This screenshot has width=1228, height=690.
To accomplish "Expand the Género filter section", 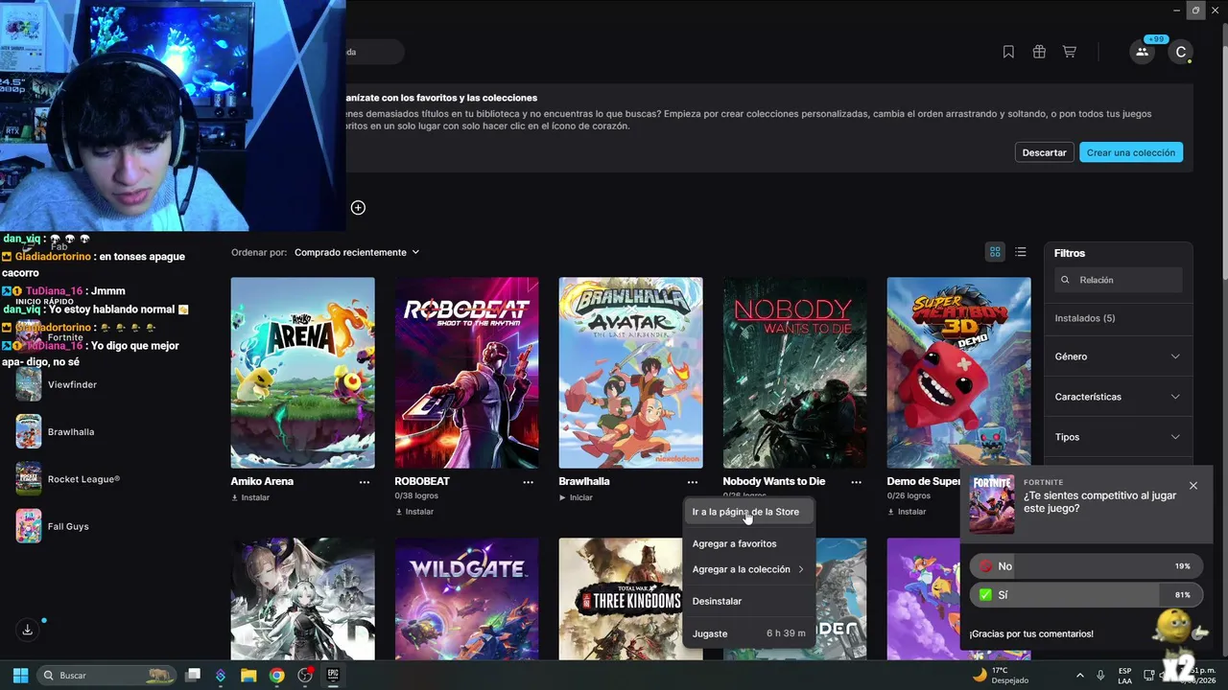I will (x=1118, y=356).
